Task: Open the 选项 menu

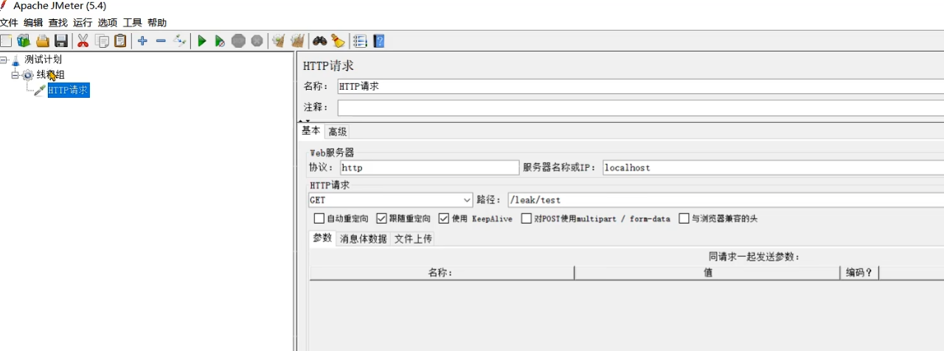Action: (x=108, y=23)
